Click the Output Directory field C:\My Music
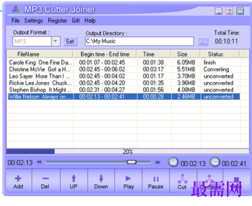 [x=139, y=41]
